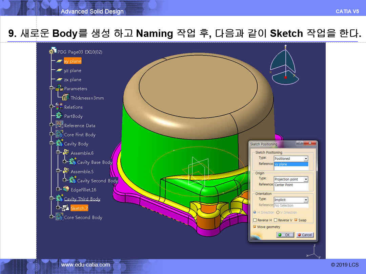Select the PartBody gear icon
Viewport: 366px width, 274px height.
point(59,116)
